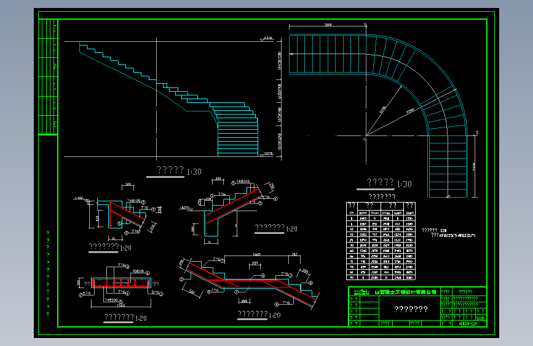Click the 1665 dimension on the landing detail

click(x=256, y=254)
